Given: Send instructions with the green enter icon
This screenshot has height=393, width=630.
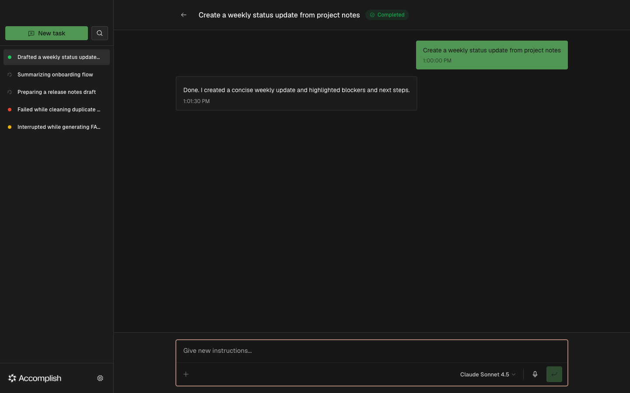Looking at the screenshot, I should [x=554, y=374].
